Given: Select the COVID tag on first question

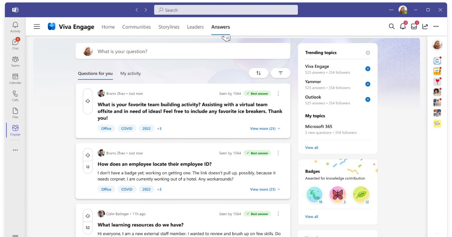Looking at the screenshot, I should pos(127,129).
